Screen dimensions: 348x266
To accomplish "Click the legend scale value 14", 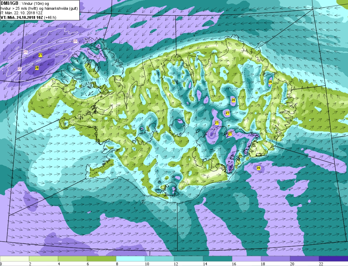I will (x=205, y=264).
